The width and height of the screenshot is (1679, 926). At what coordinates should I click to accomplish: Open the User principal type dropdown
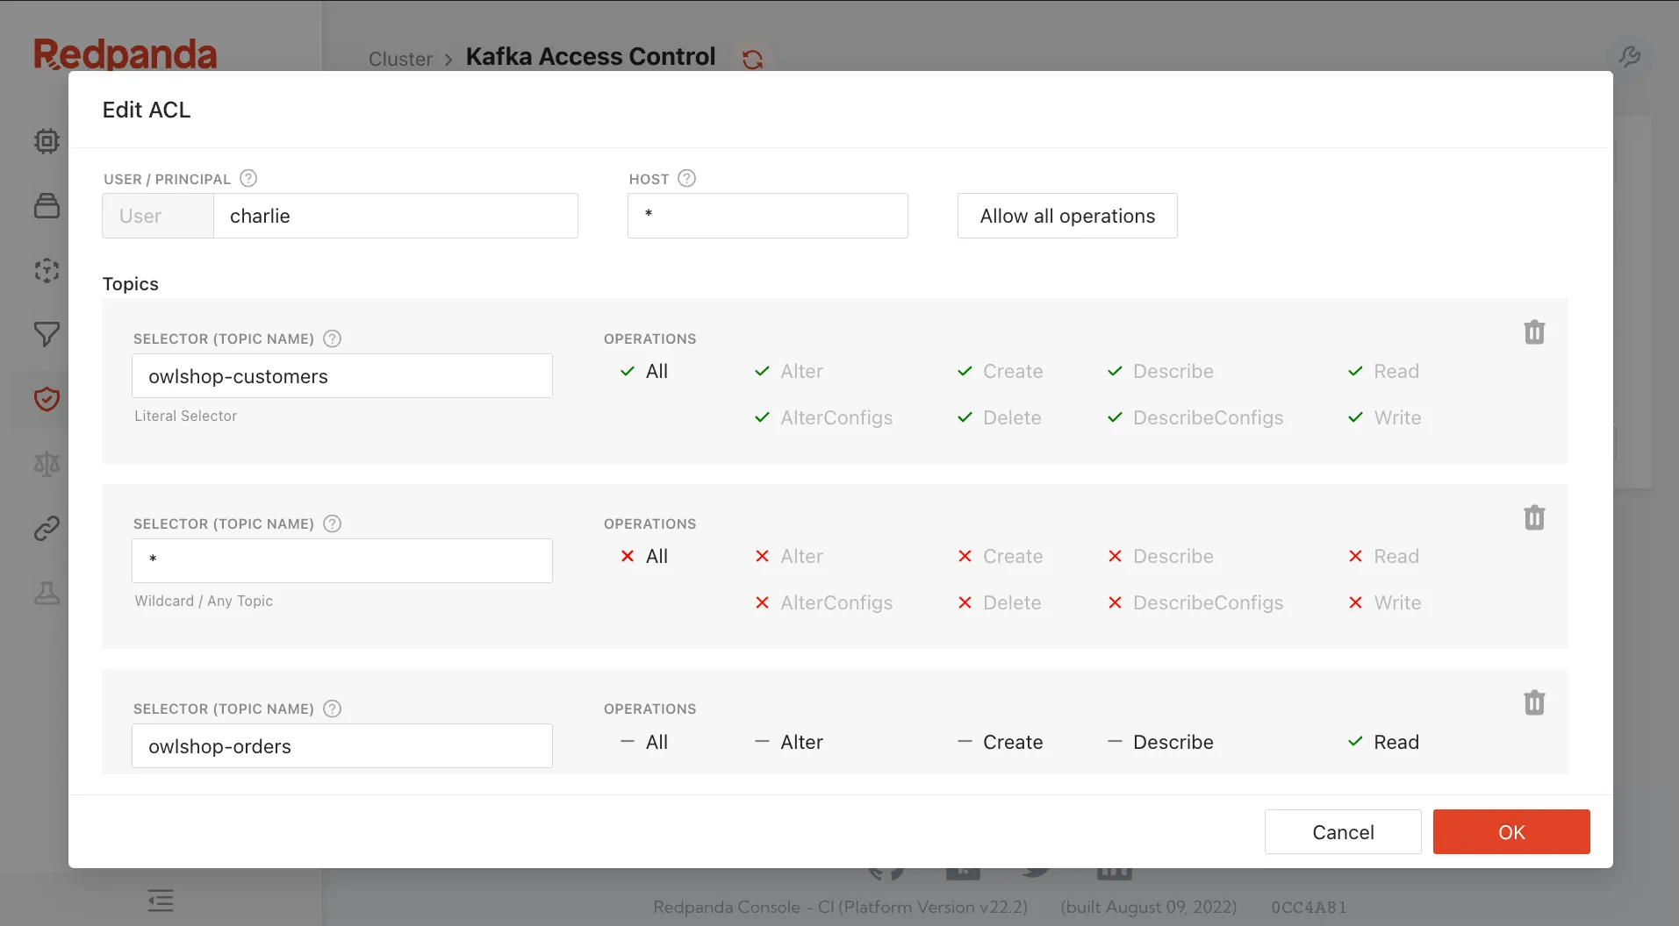point(158,216)
